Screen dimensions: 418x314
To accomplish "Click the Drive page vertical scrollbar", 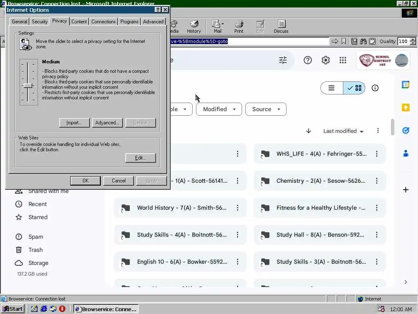I will 392,127.
